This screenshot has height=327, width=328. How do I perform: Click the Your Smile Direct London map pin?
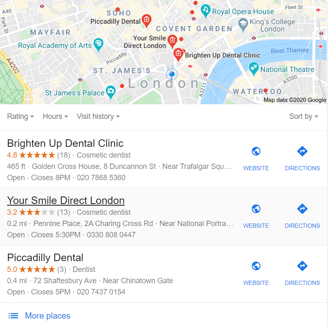(173, 41)
